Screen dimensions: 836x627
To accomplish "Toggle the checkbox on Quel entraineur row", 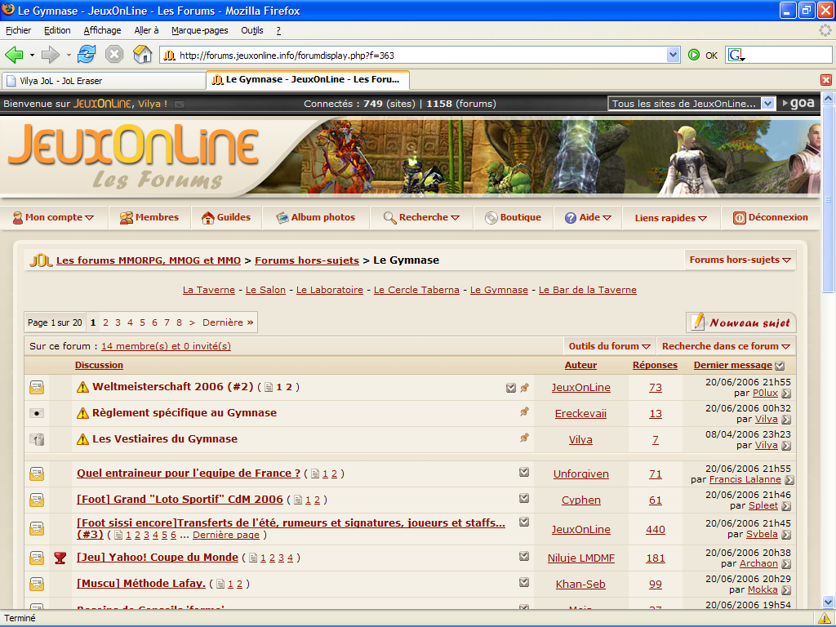I will tap(524, 472).
